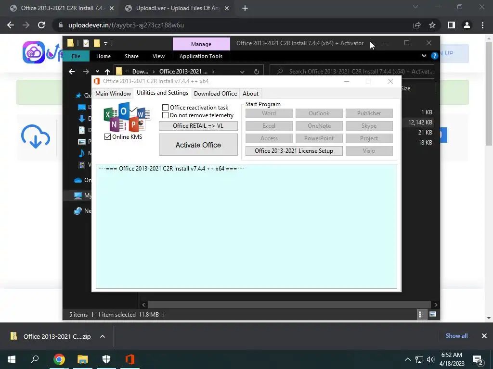Open the Windows Start menu

(12, 359)
